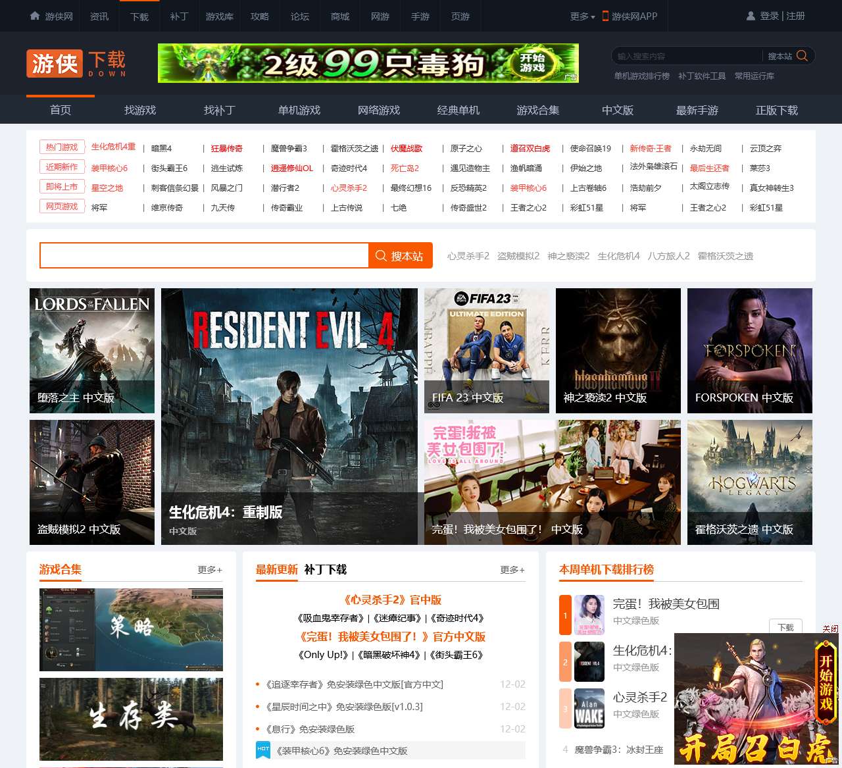The image size is (842, 768).
Task: Open 论坛 from the top menu
Action: coord(300,16)
